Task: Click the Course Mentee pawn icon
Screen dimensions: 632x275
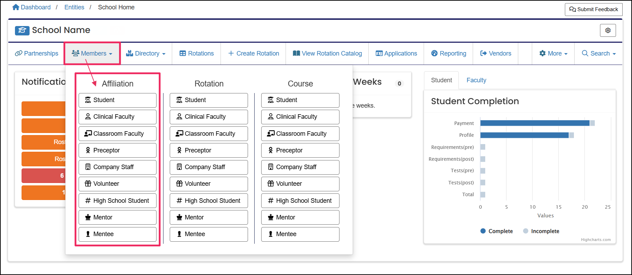Action: (x=271, y=234)
